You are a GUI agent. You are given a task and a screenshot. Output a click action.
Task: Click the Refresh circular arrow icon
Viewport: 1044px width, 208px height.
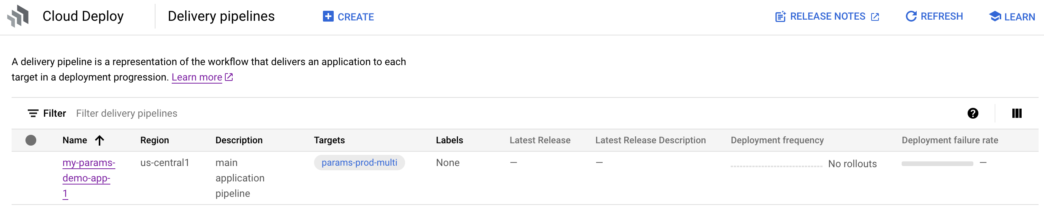click(x=911, y=16)
